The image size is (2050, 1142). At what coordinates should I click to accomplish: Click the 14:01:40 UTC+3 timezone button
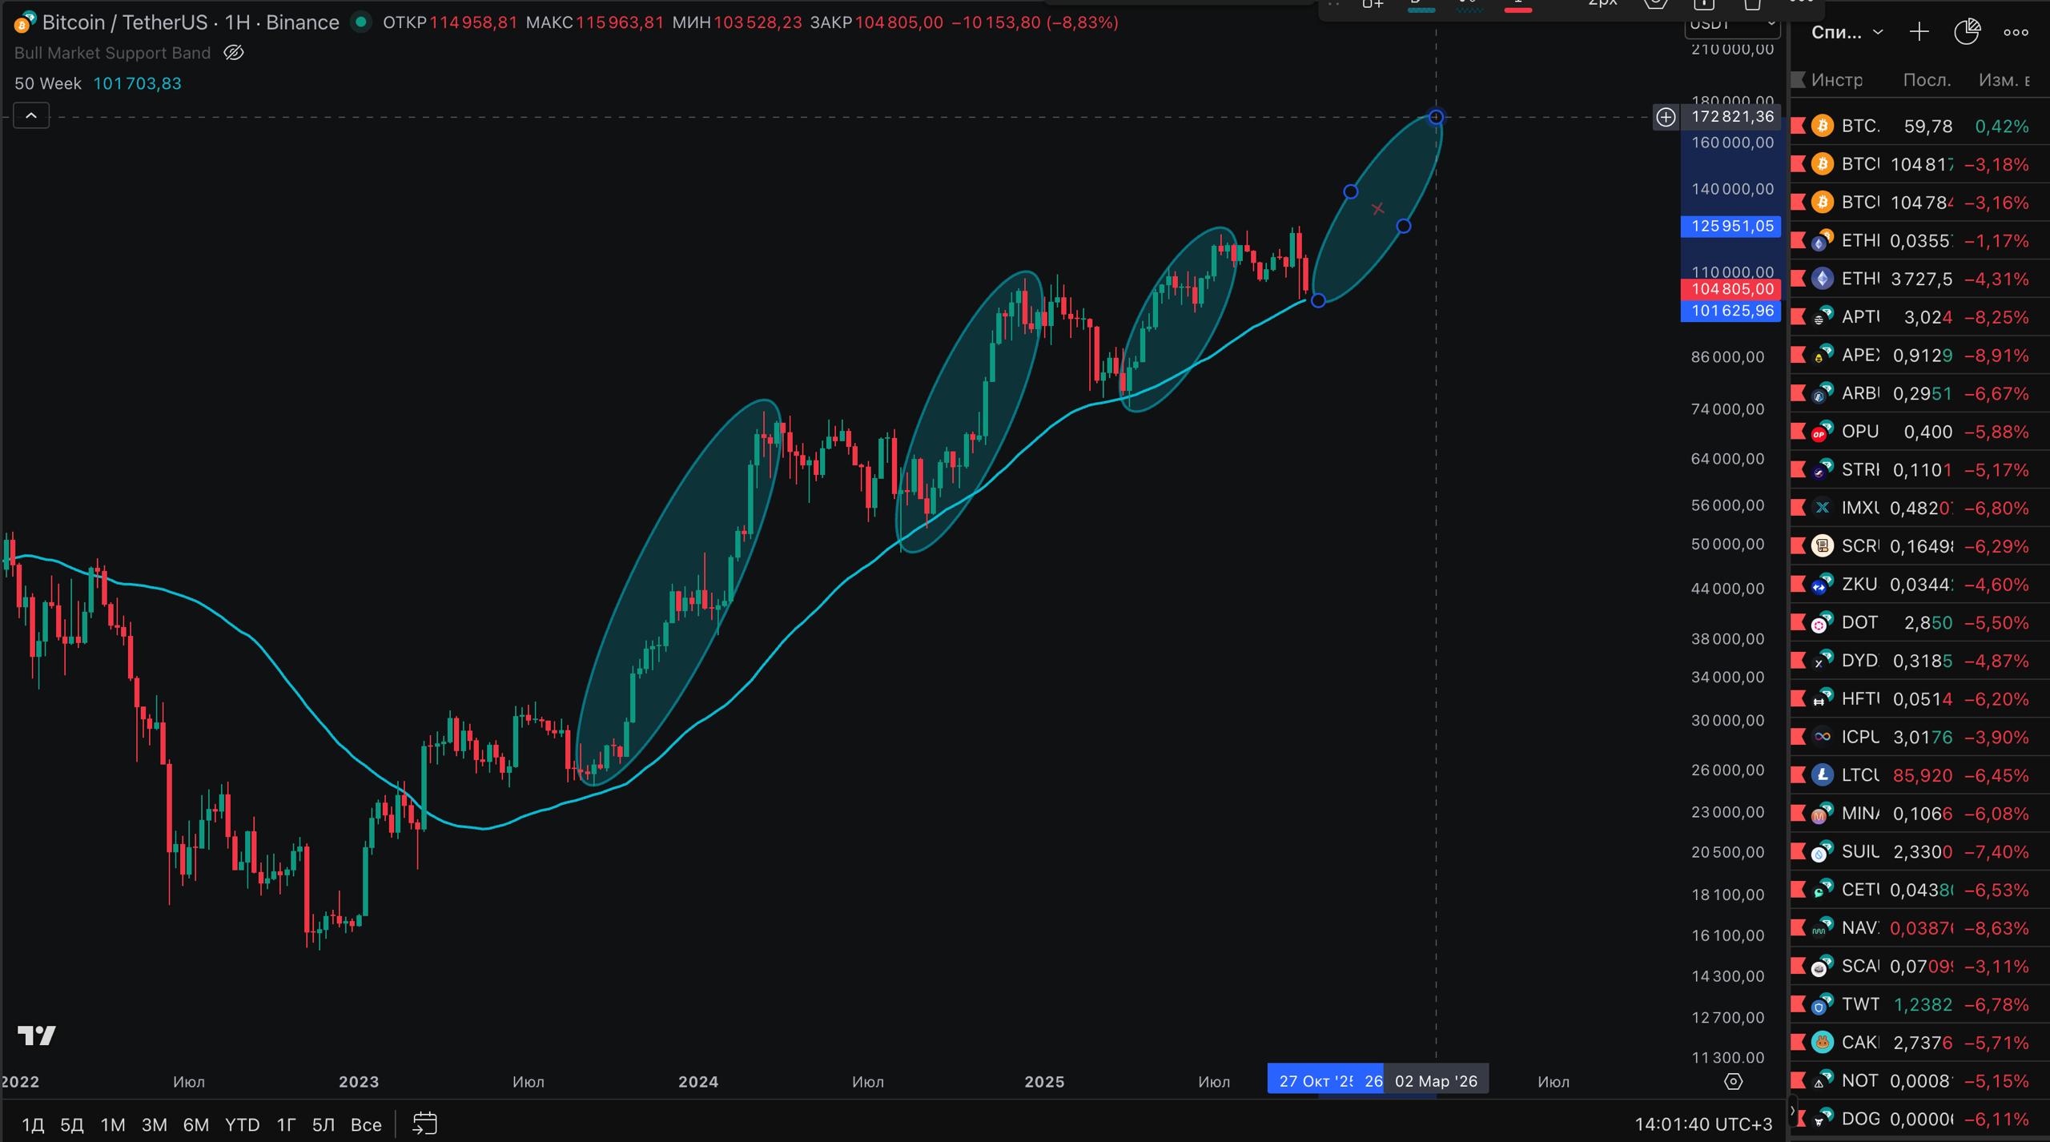[x=1703, y=1124]
